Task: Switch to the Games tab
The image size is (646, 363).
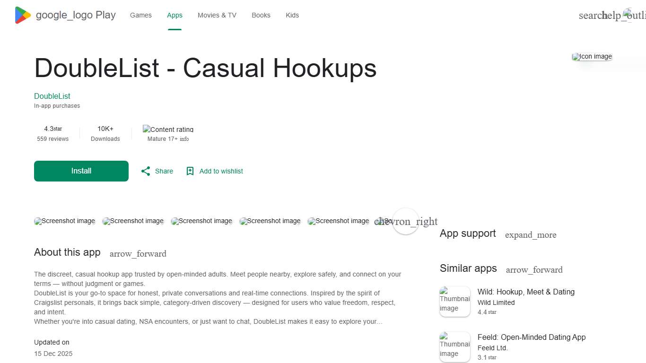Action: [x=140, y=15]
